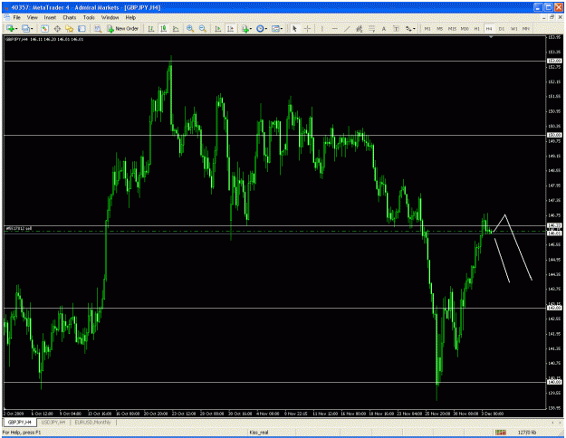Open the Indicators list dropdown
566x438 pixels.
(246, 28)
